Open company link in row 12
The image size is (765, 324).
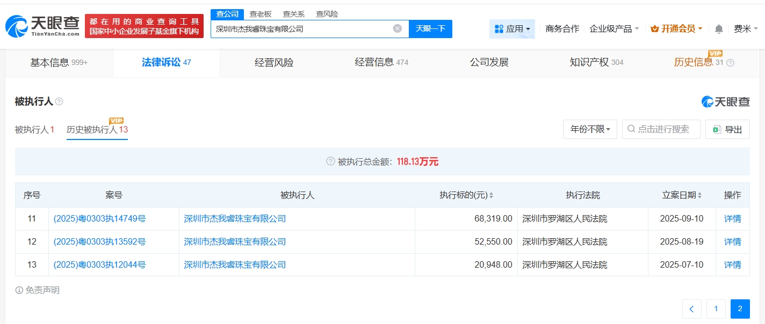[235, 242]
